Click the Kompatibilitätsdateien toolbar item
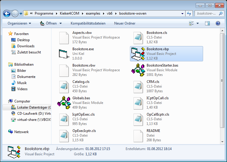The image size is (227, 162). [x=88, y=23]
